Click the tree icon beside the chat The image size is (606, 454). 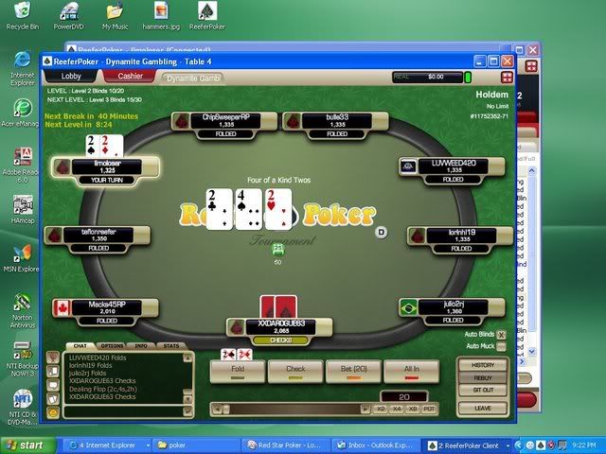coord(53,358)
